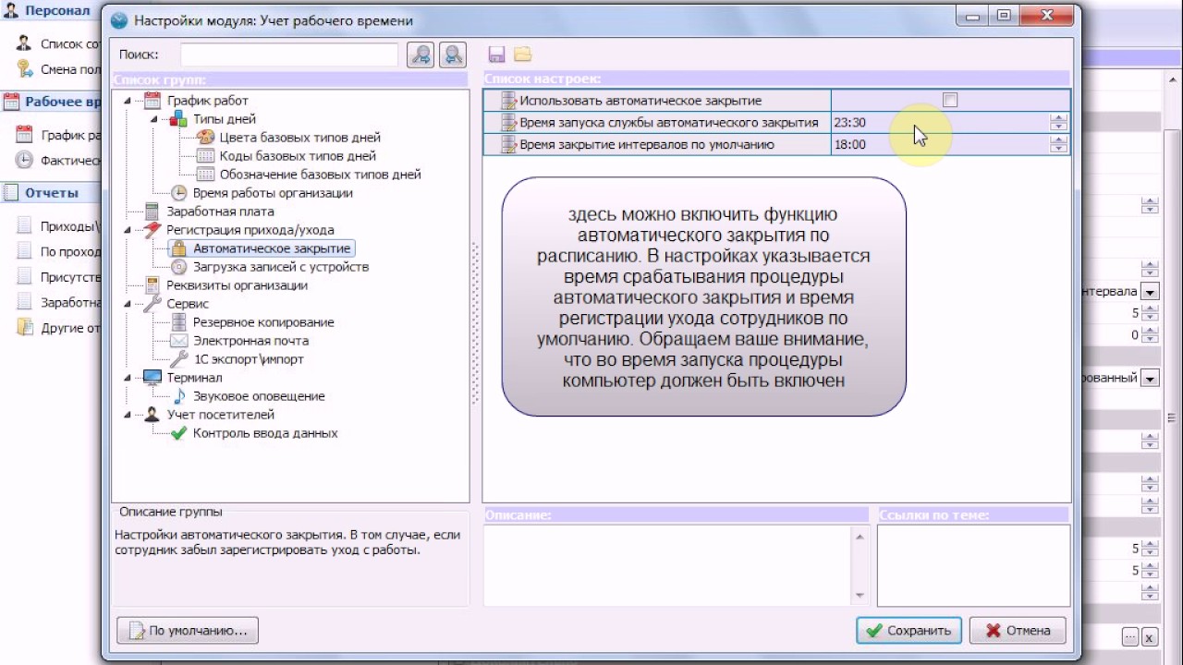Decrease Время закрытие интервалов time stepper

click(x=1058, y=149)
